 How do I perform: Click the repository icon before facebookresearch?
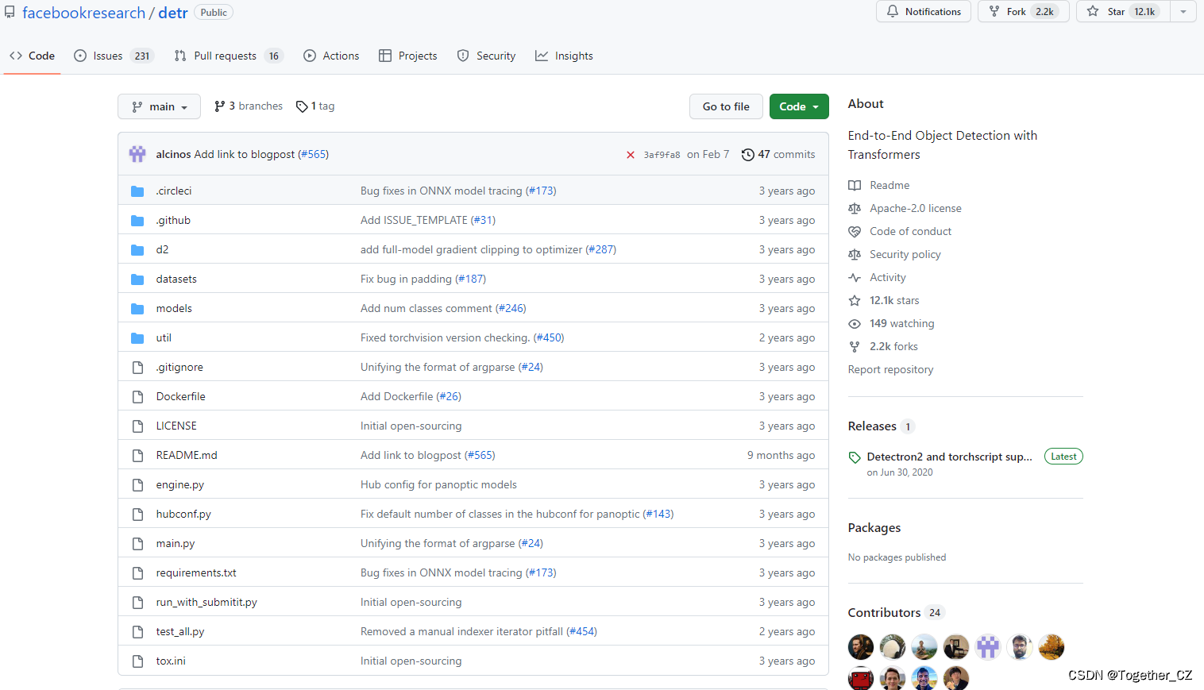pos(10,12)
